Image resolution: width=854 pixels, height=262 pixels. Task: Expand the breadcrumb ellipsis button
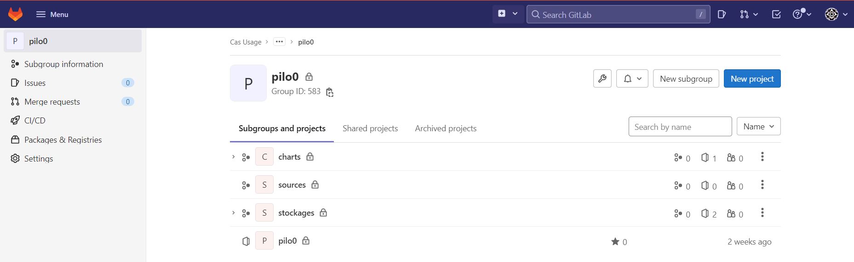pyautogui.click(x=279, y=42)
